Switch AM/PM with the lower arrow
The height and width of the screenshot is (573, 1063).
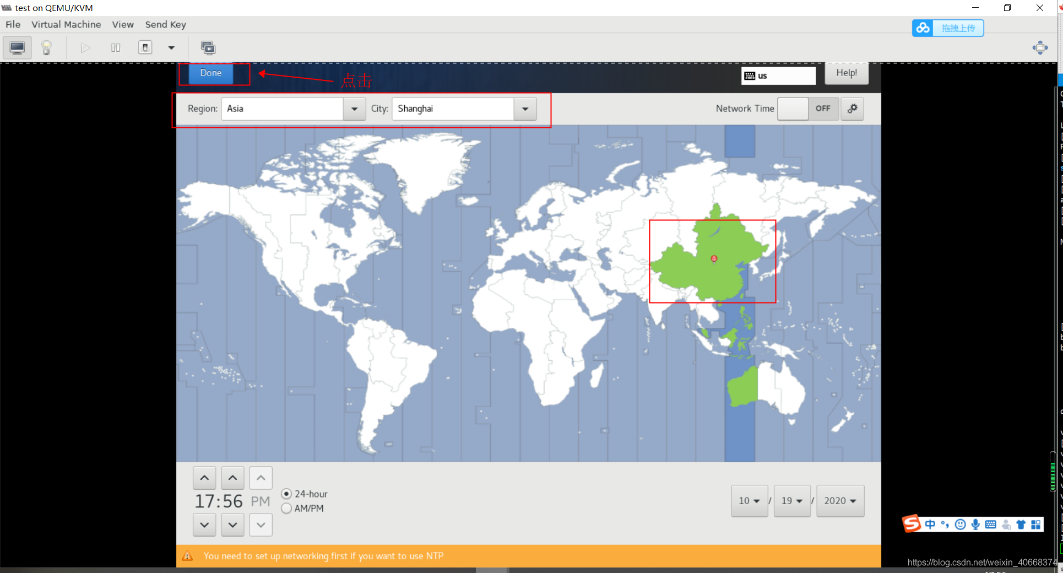coord(261,525)
